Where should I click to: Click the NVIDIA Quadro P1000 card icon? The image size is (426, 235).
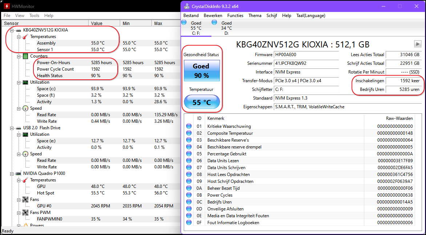[19, 173]
